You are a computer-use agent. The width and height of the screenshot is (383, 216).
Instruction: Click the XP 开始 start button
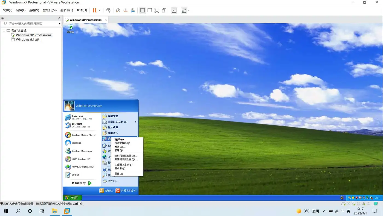72,198
